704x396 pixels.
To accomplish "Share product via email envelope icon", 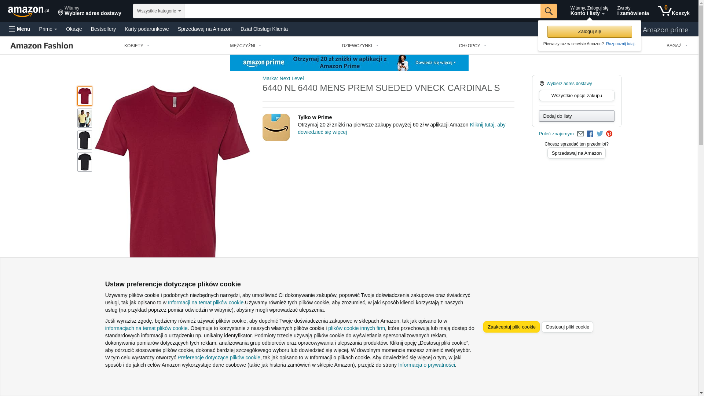I will [x=580, y=134].
